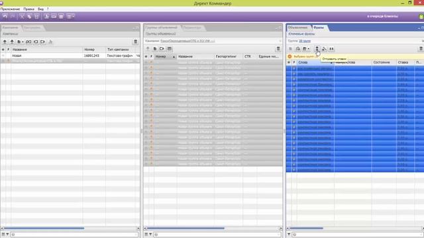Focus the search field below Кампании list
Screen dimensions: 424x238
(74, 235)
